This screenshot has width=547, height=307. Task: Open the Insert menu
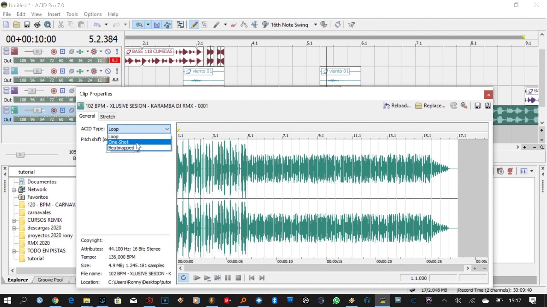coord(54,14)
